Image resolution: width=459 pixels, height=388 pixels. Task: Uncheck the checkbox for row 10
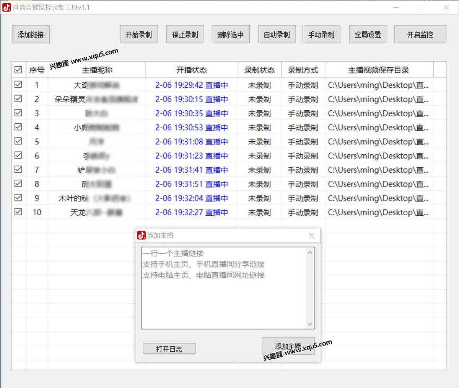pyautogui.click(x=18, y=212)
